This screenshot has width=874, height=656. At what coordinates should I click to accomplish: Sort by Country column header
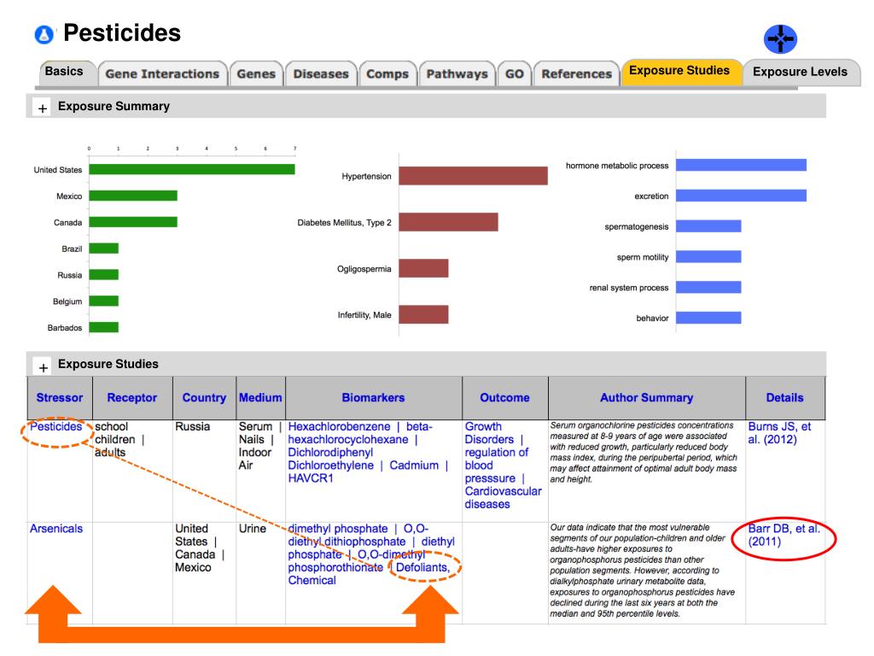[x=204, y=398]
